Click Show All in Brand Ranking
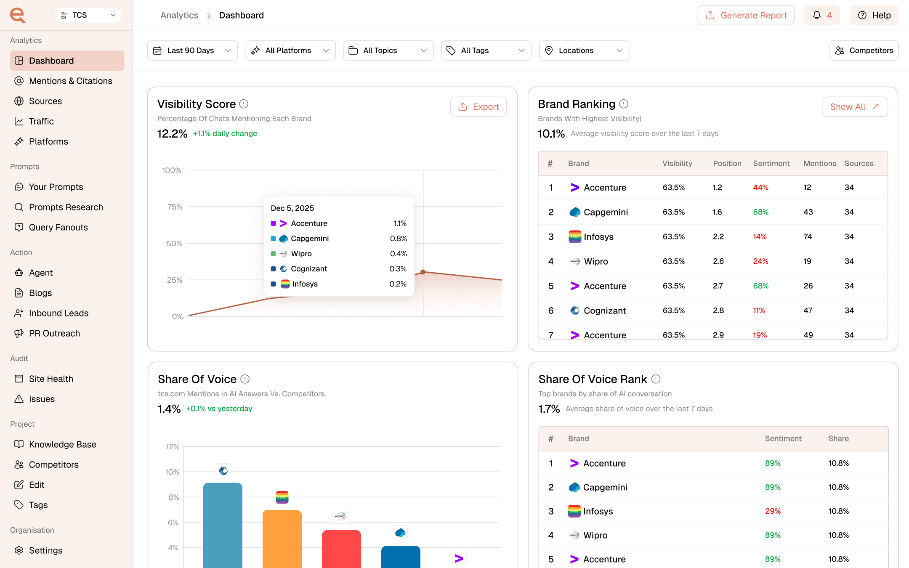The width and height of the screenshot is (909, 568). pos(855,107)
